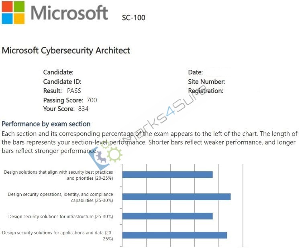Select the Microsoft Cybersecurity Architect title

click(66, 51)
